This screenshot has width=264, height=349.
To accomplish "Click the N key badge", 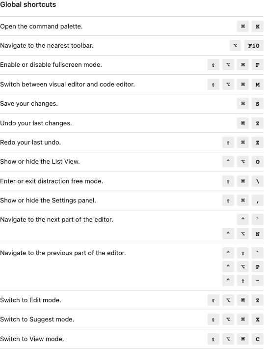I will (258, 234).
